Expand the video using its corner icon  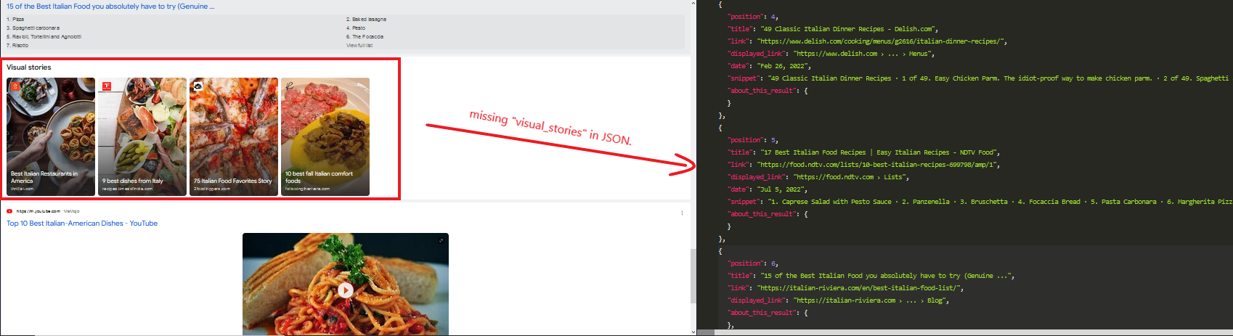441,240
